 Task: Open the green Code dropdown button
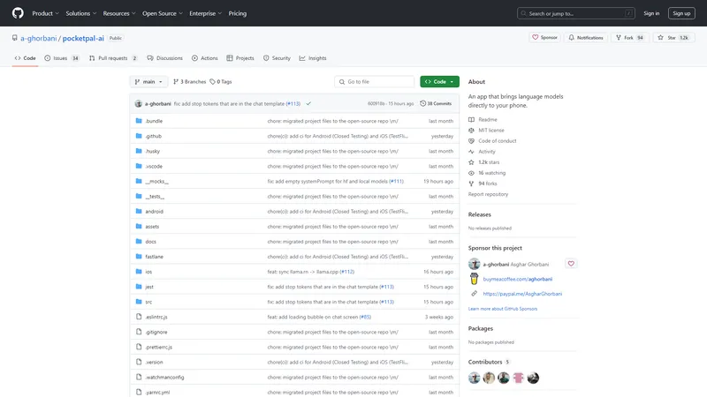[439, 81]
